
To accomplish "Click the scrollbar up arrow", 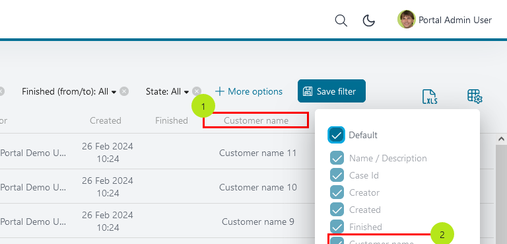I will coord(501,139).
